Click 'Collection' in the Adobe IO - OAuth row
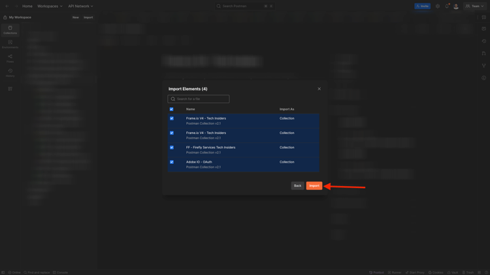The height and width of the screenshot is (275, 490). point(287,162)
